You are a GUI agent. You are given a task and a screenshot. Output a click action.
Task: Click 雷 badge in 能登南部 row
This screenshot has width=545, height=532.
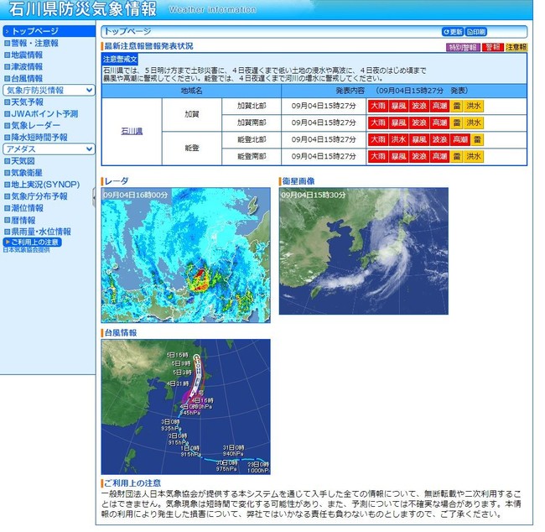[x=456, y=157]
